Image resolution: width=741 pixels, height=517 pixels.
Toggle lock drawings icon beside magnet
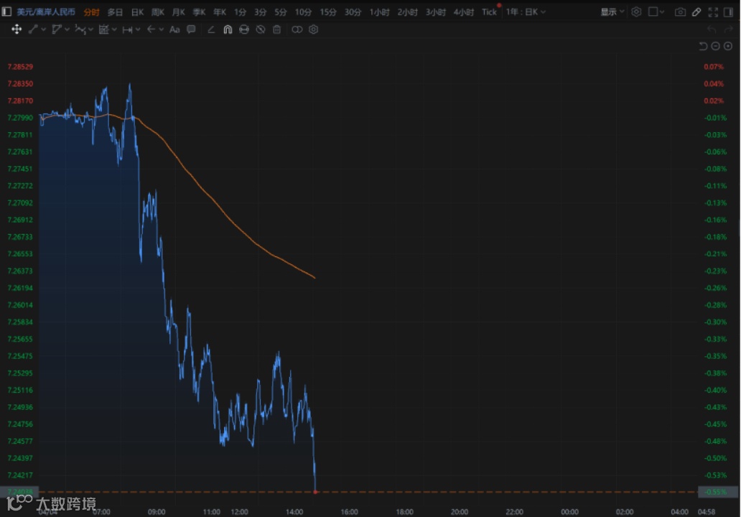244,29
